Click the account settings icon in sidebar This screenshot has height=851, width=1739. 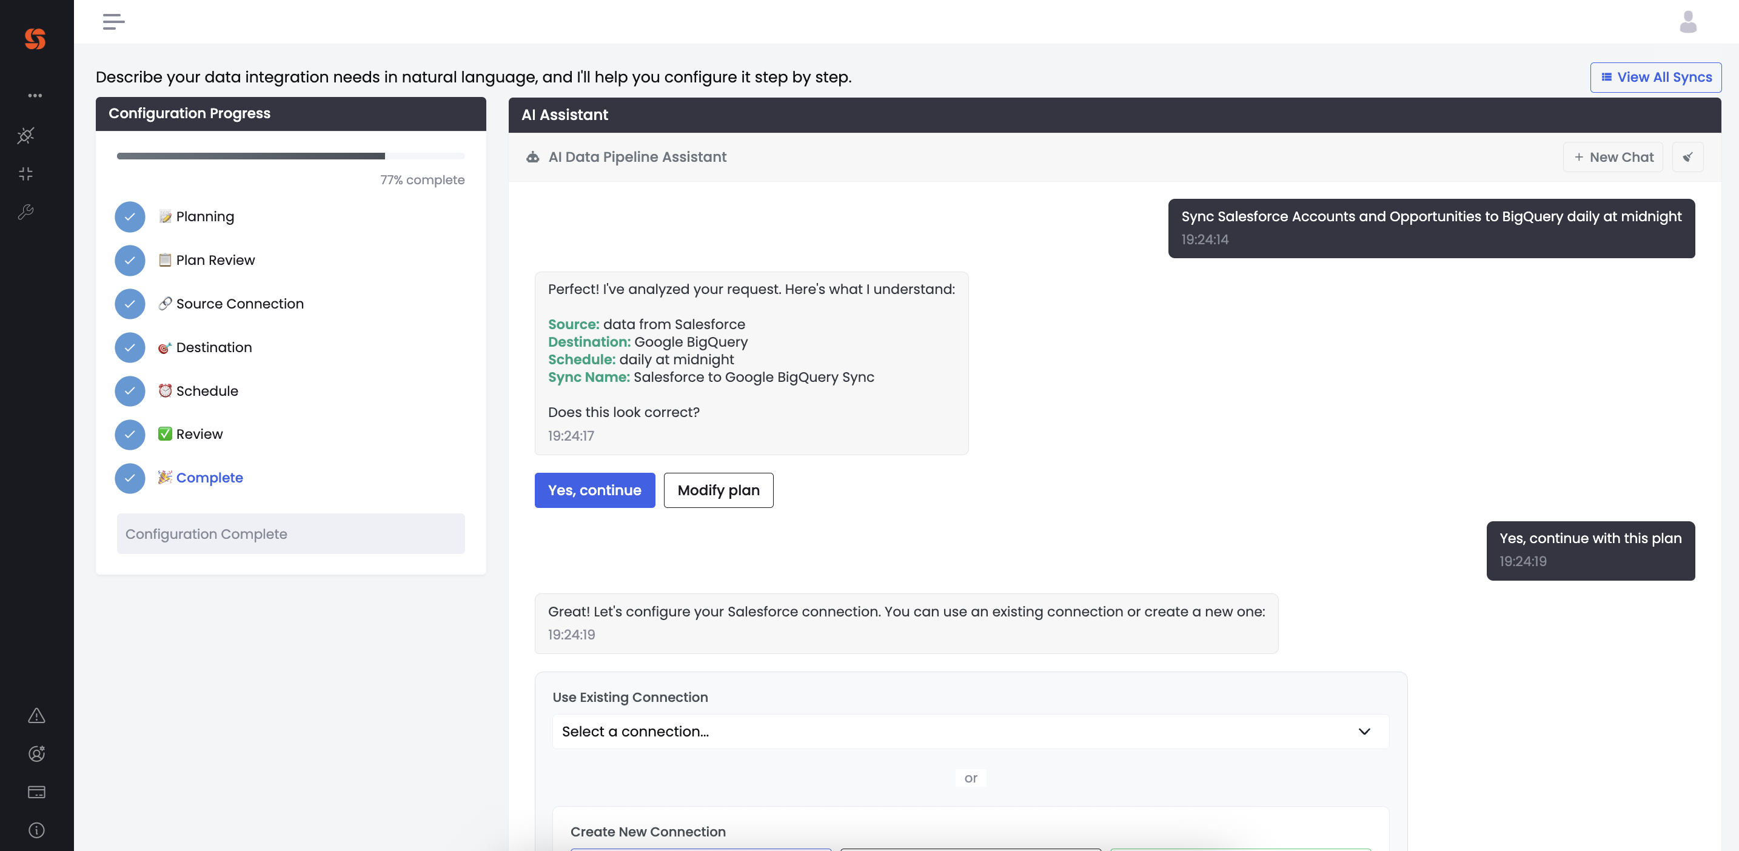(36, 754)
